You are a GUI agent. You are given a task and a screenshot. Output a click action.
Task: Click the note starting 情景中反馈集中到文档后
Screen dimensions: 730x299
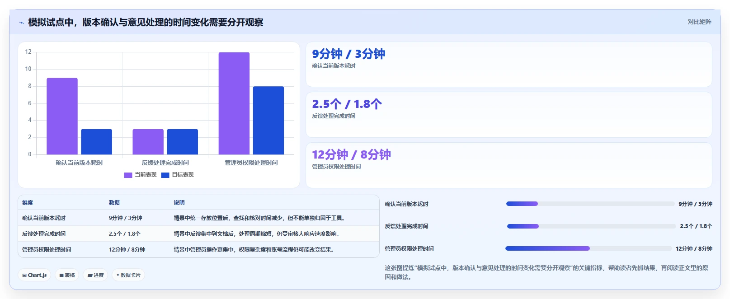(x=258, y=234)
